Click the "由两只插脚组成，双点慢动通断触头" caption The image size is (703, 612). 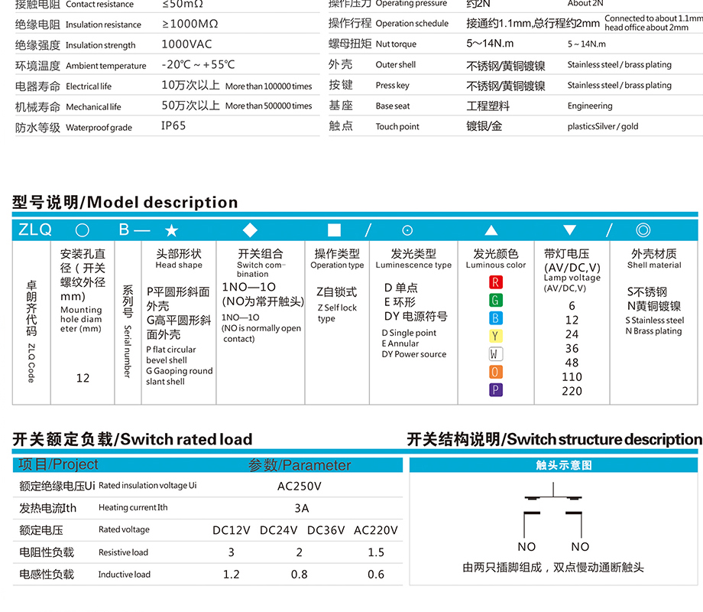click(553, 568)
